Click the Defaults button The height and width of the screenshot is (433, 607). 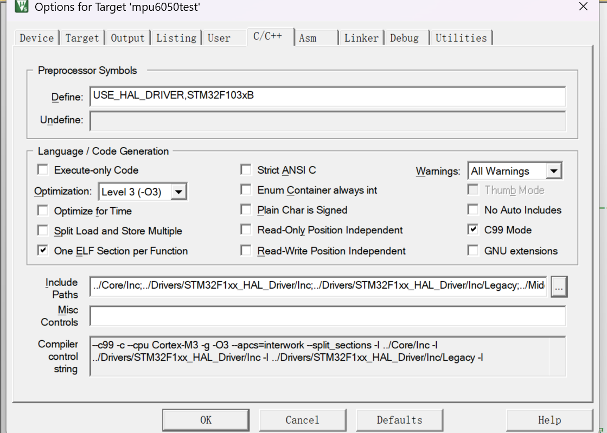pos(399,420)
